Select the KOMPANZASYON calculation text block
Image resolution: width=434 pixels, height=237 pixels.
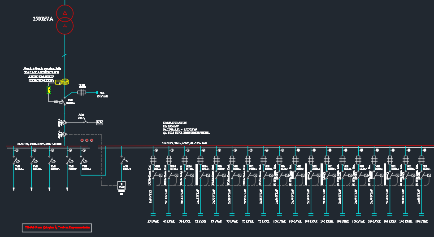tap(186, 127)
